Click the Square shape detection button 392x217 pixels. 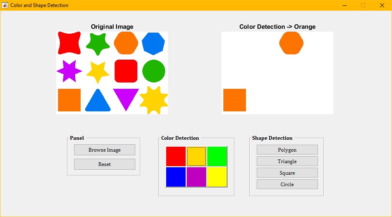click(287, 173)
